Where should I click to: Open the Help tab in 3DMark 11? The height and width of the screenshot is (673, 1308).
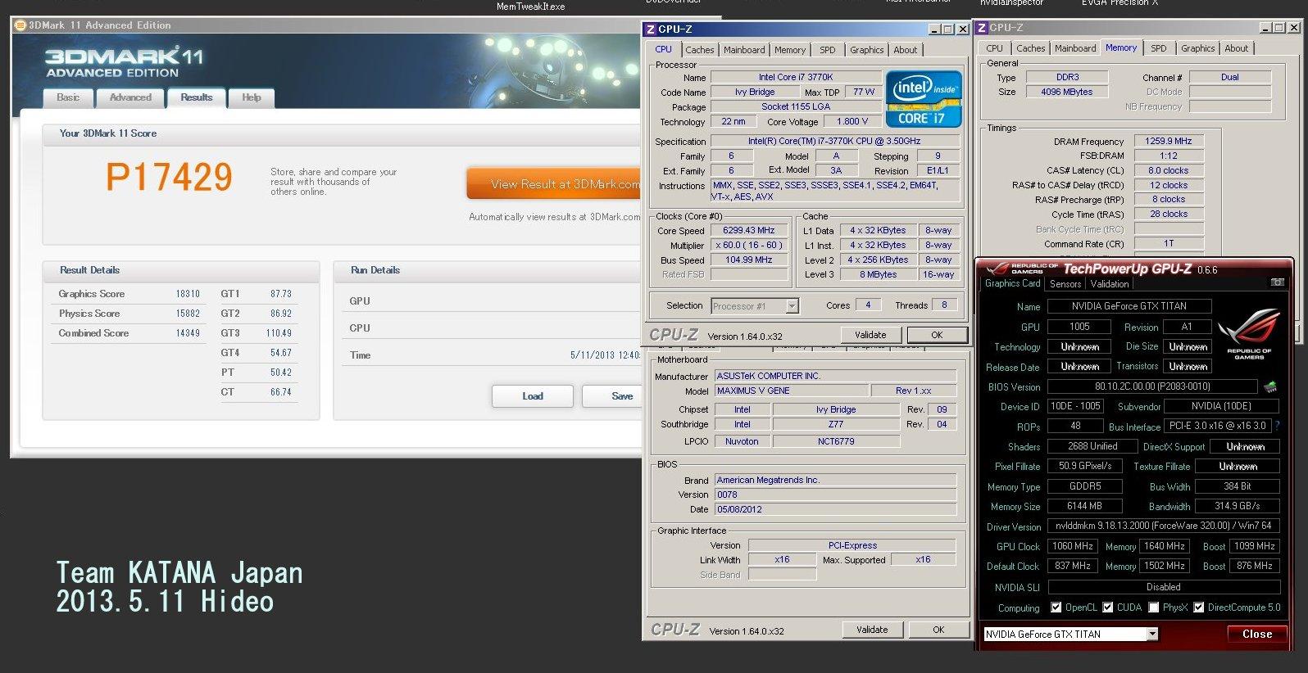point(251,97)
